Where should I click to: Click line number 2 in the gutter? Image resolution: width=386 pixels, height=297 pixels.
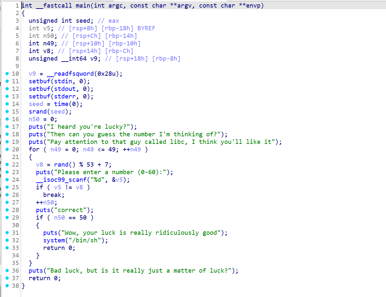(x=17, y=13)
